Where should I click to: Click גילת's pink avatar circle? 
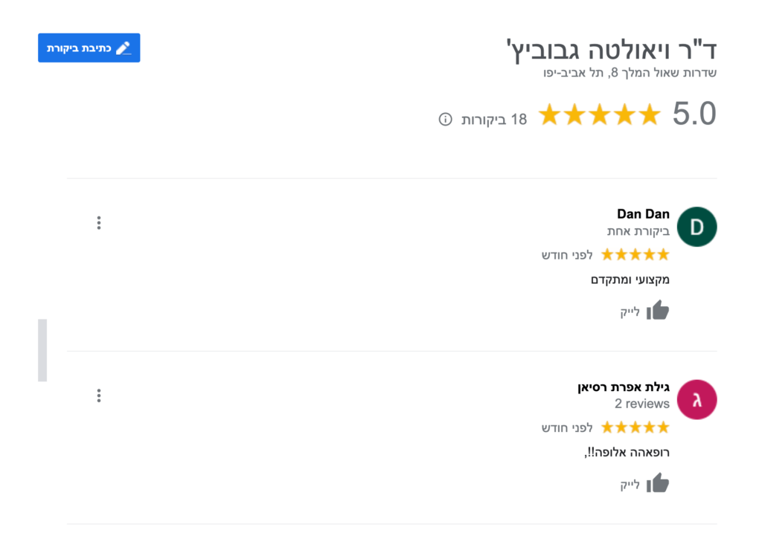tap(697, 400)
